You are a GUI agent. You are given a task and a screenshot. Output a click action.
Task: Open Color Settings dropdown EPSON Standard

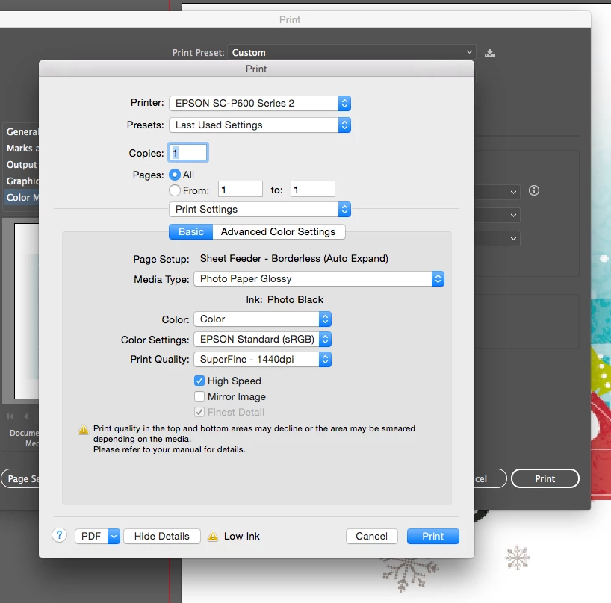pos(263,340)
